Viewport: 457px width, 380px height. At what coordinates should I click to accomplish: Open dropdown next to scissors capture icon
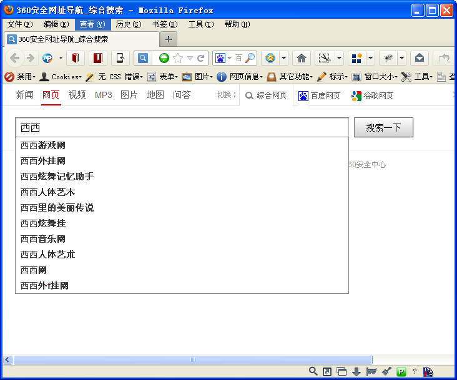click(x=339, y=58)
